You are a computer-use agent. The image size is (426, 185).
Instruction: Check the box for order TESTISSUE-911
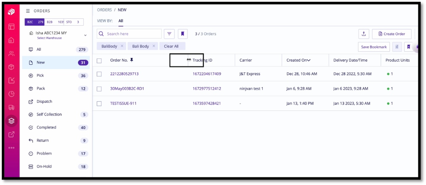point(99,103)
